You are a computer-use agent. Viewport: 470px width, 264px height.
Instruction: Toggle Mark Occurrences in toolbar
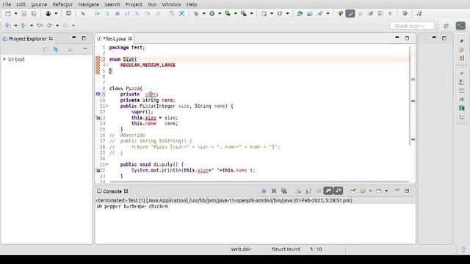[350, 13]
